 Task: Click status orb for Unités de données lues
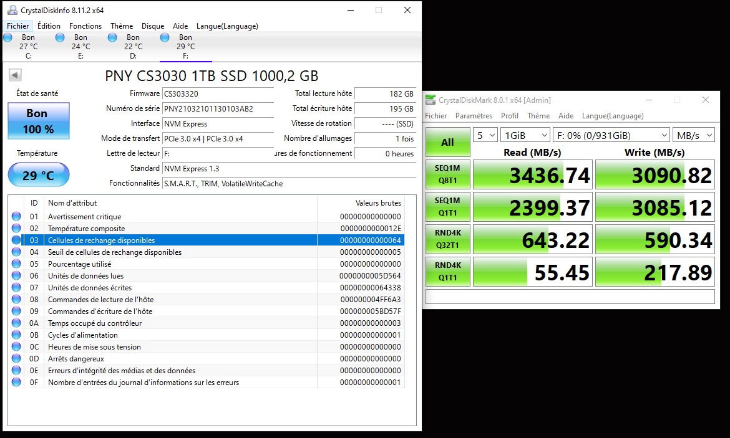click(x=16, y=276)
